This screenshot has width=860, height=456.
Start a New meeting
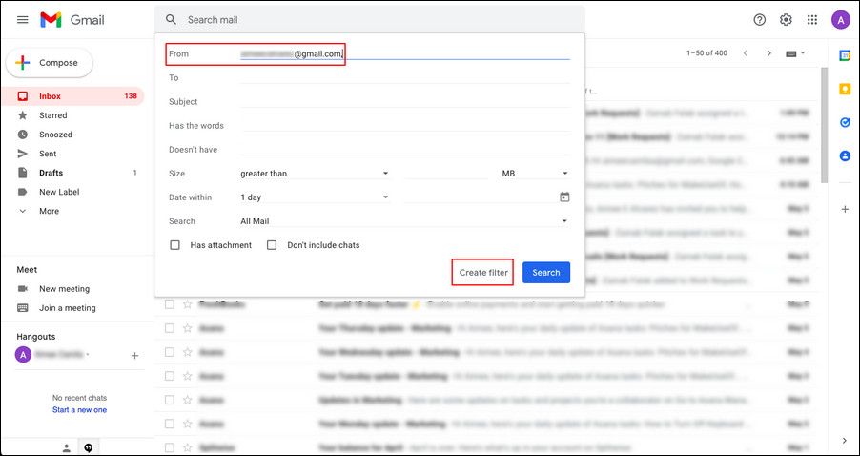(x=64, y=289)
